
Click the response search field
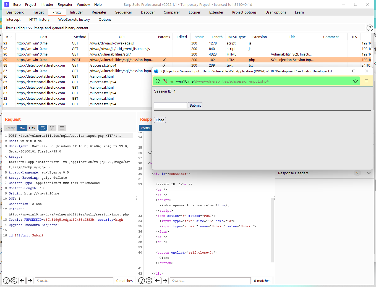210,281
